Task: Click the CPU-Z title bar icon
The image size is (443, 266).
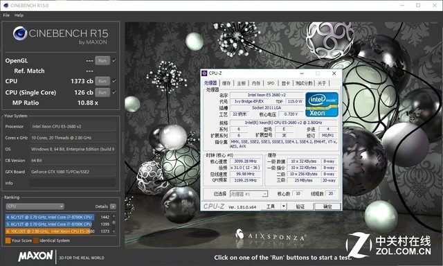Action: [205, 73]
